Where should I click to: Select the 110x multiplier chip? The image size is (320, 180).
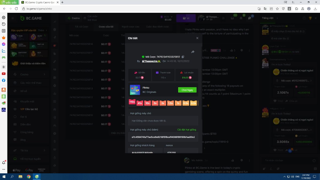coord(132,102)
